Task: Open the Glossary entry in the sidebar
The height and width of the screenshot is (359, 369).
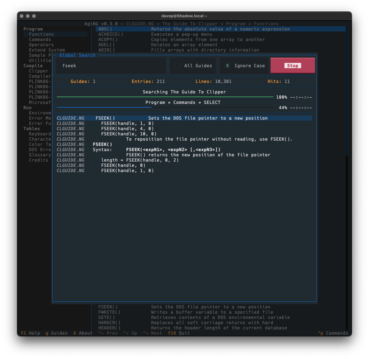Action: coord(40,155)
